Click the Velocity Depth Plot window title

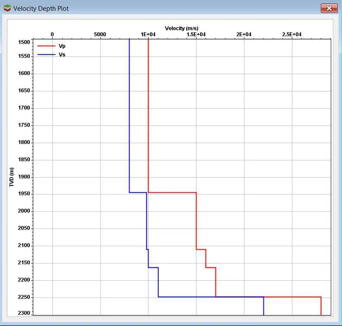coord(41,9)
